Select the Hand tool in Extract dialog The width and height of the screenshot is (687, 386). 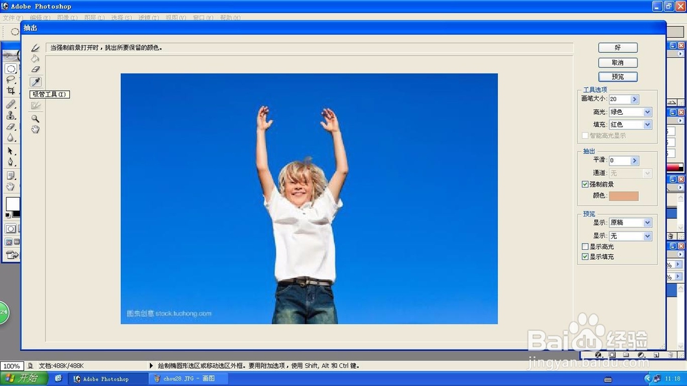pyautogui.click(x=36, y=129)
